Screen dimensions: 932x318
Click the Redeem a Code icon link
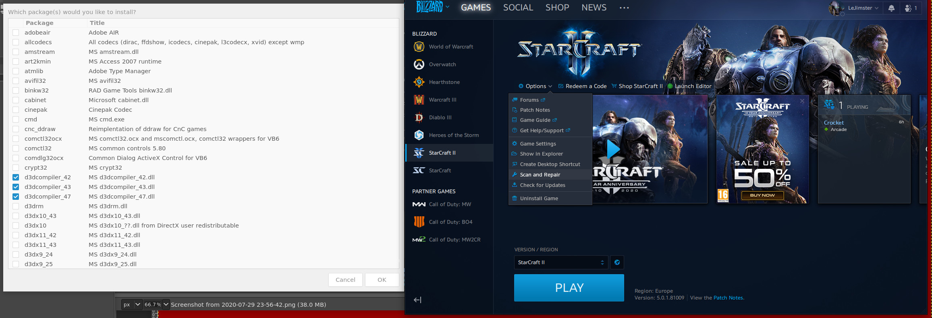582,86
